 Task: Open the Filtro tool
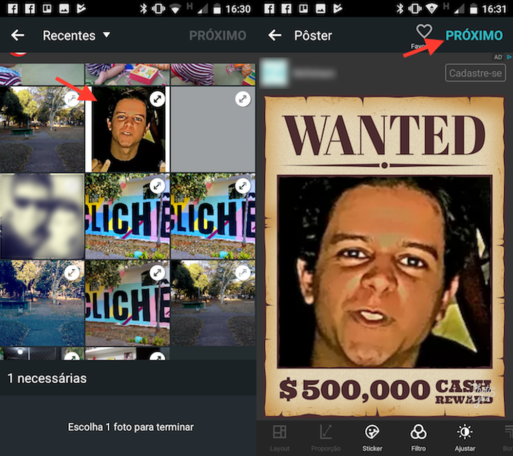point(419,437)
